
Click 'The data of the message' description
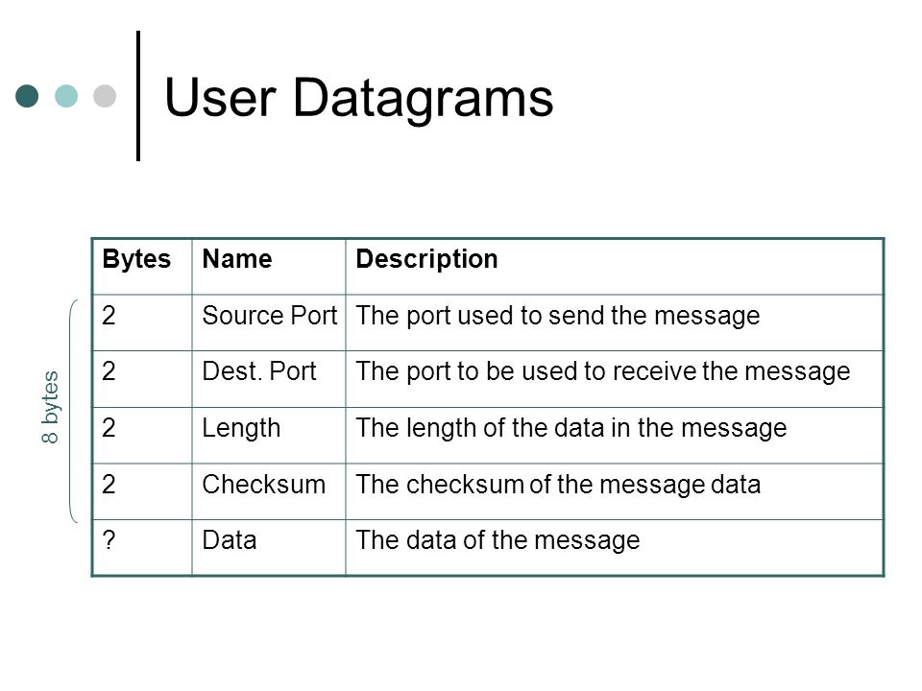pos(498,540)
